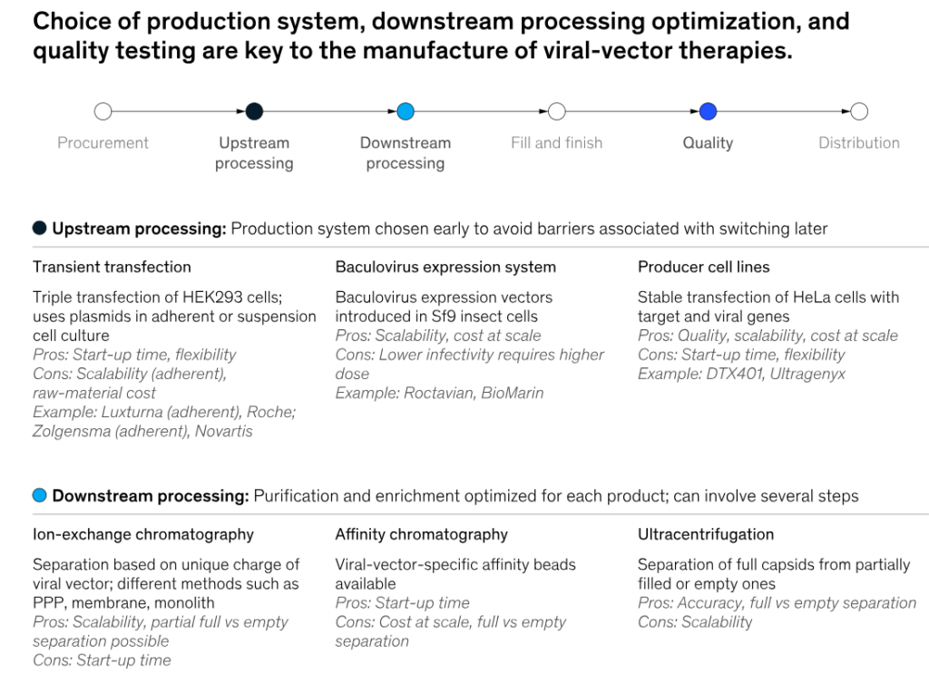The height and width of the screenshot is (683, 929).
Task: Click the empty Procurement step circle
Action: (103, 112)
